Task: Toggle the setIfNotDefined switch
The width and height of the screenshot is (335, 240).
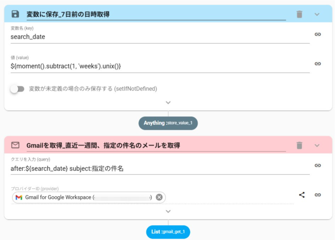Action: (17, 89)
